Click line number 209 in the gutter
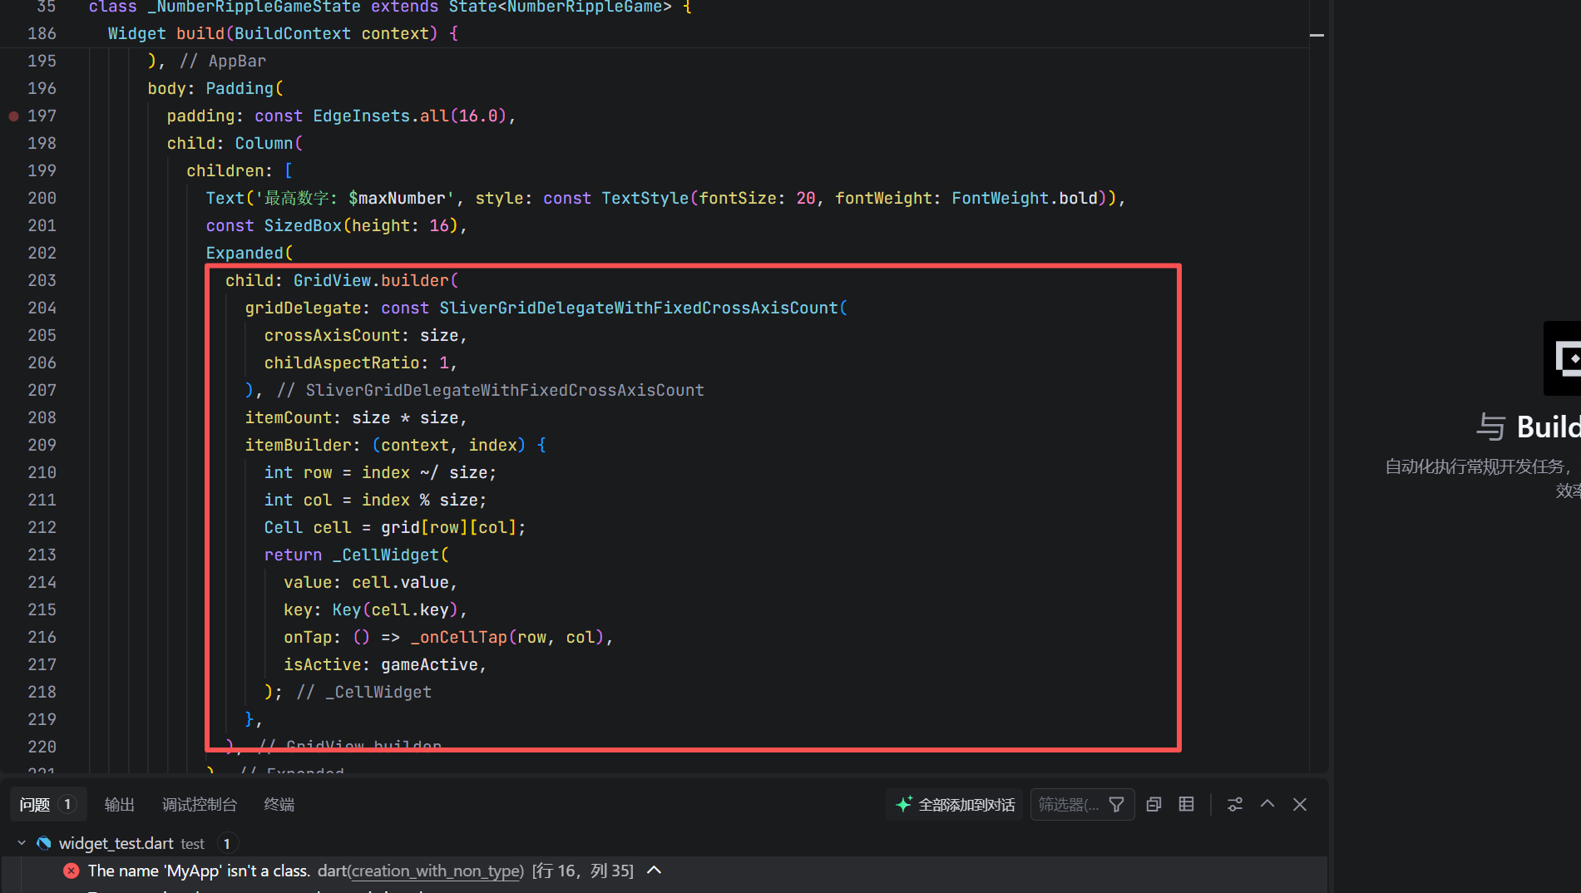 pyautogui.click(x=42, y=446)
